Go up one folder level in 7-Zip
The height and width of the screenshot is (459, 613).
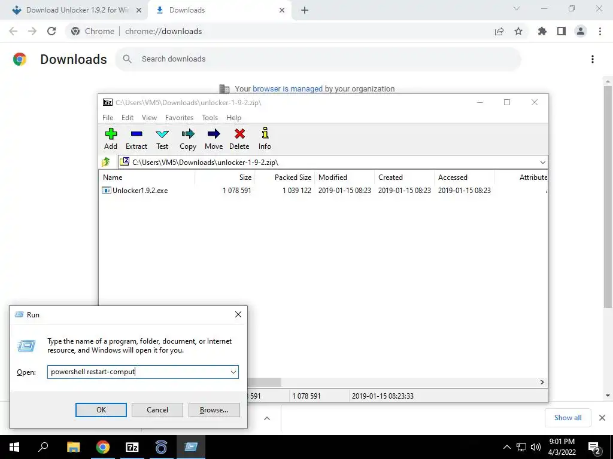click(x=105, y=162)
